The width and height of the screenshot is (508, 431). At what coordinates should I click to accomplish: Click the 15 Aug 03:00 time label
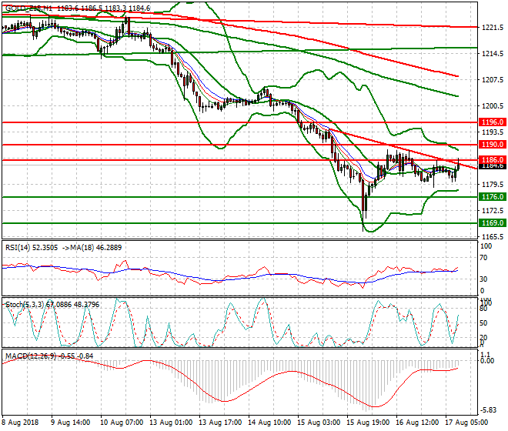tap(317, 423)
